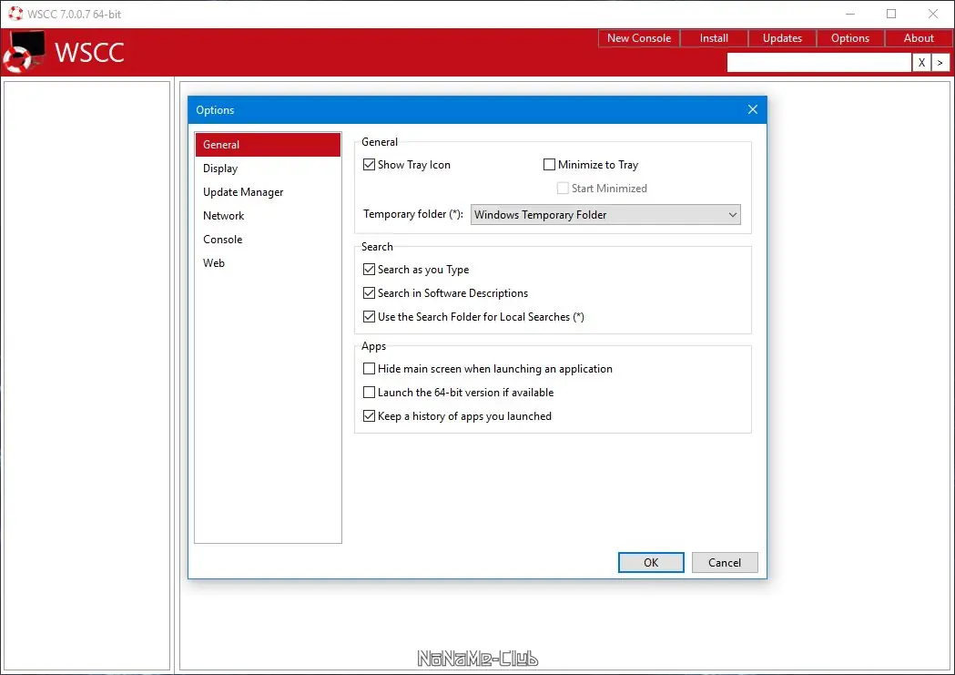
Task: Enable the Minimize to Tray checkbox
Action: pos(550,164)
